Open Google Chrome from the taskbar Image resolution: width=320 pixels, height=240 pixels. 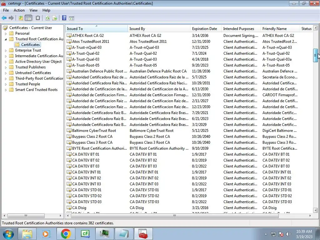[x=66, y=234]
